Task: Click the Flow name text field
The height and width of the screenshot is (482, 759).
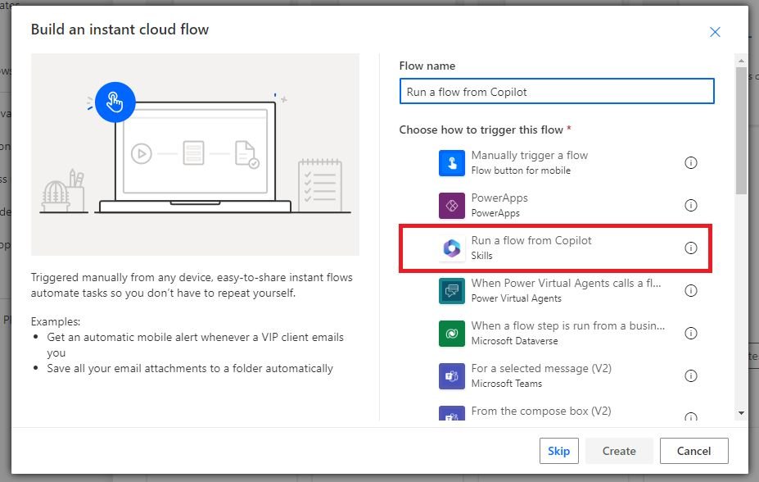Action: pos(557,92)
